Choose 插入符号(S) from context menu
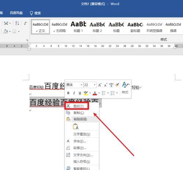The image size is (183, 170). (x=82, y=162)
